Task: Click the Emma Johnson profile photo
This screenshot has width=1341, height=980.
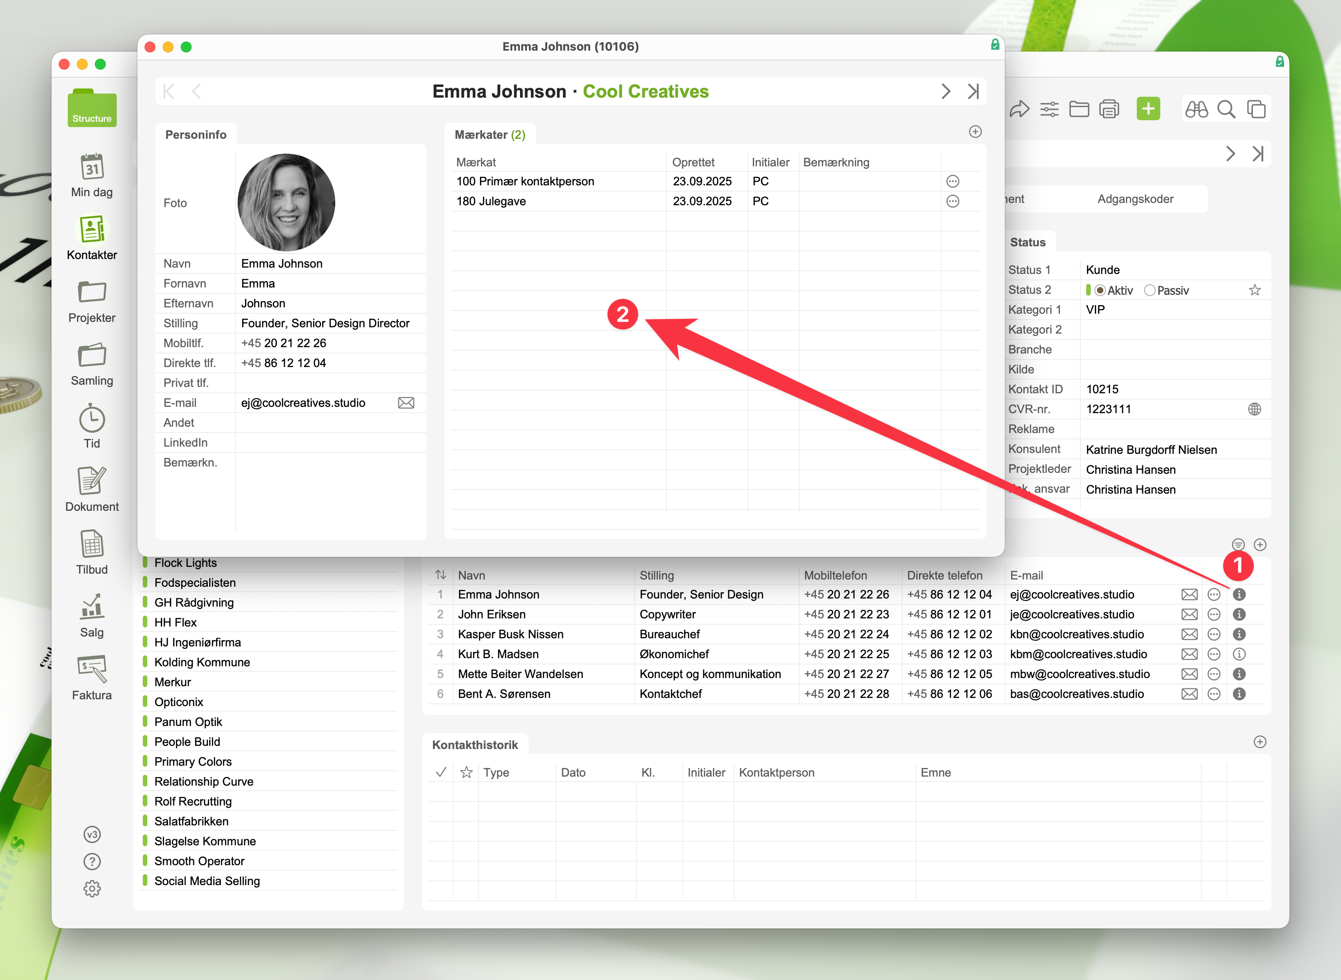Action: point(286,203)
